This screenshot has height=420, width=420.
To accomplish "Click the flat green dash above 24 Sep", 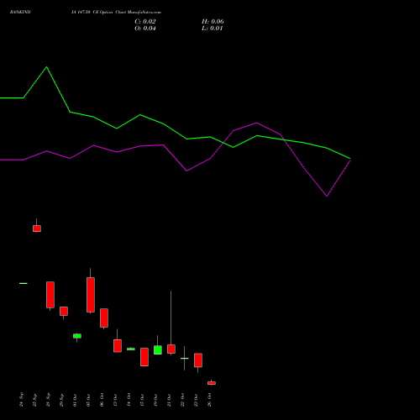I will tap(24, 283).
